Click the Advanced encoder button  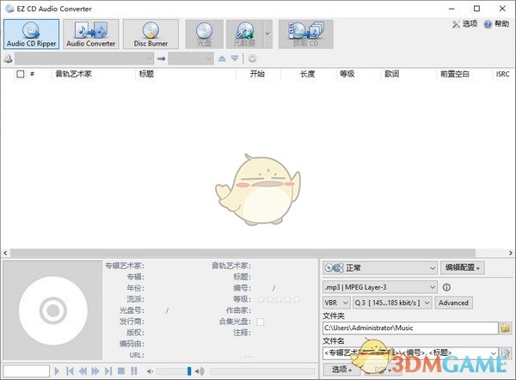point(453,303)
